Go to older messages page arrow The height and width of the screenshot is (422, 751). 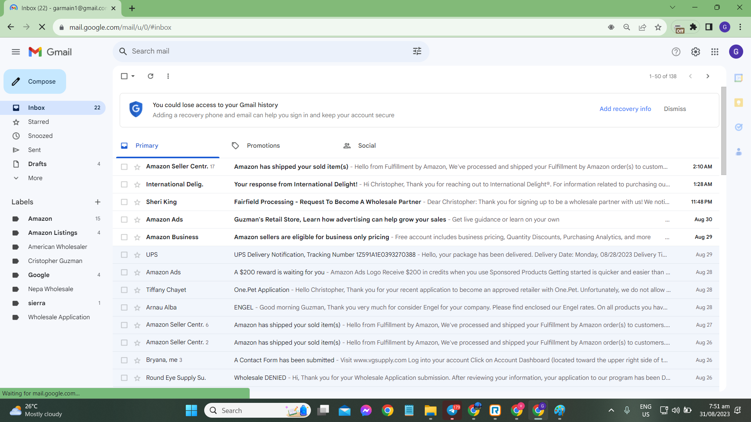(x=708, y=76)
